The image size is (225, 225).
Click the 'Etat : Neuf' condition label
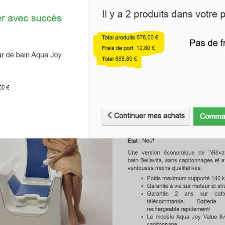click(x=141, y=141)
